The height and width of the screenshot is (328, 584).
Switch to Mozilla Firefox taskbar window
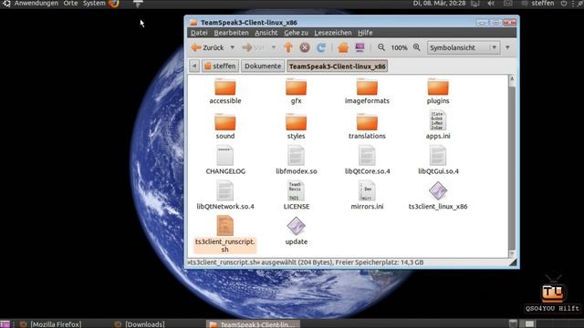[x=51, y=324]
